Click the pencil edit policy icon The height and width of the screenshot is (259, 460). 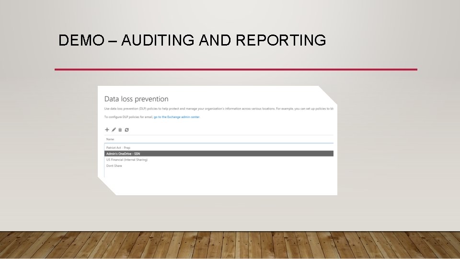(x=114, y=129)
